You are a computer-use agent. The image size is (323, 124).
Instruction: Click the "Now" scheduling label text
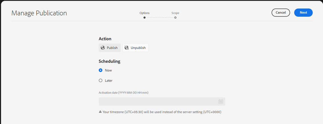click(x=108, y=70)
